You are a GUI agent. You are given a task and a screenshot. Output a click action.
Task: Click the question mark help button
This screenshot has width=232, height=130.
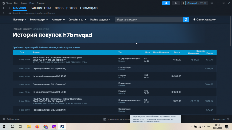tap(183, 3)
